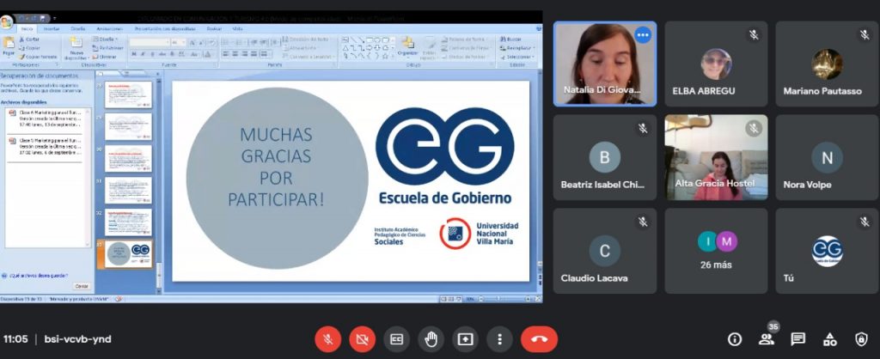Open options on Natalia Di Giovanni's tile
This screenshot has width=880, height=359.
coord(643,35)
